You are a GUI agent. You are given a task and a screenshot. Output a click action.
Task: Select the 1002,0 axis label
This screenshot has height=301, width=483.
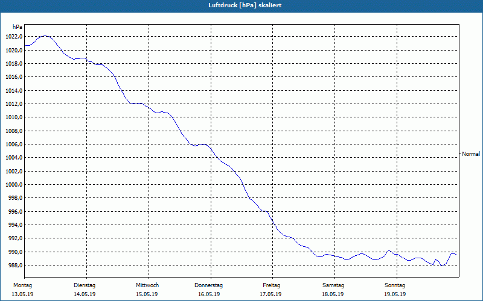pyautogui.click(x=14, y=172)
